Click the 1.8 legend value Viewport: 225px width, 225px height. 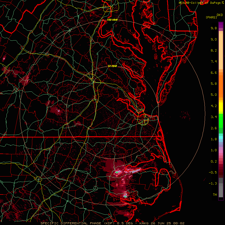[214, 139]
